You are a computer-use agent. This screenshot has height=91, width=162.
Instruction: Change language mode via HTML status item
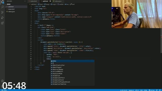(x=146, y=90)
